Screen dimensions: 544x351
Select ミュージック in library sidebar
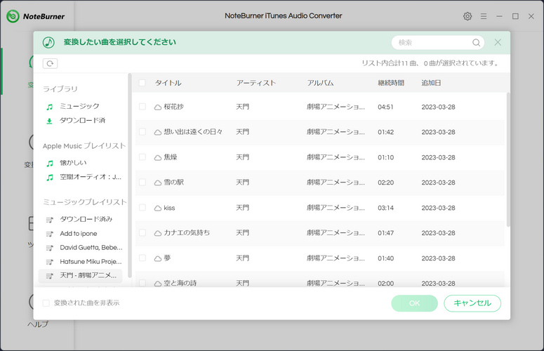point(79,106)
